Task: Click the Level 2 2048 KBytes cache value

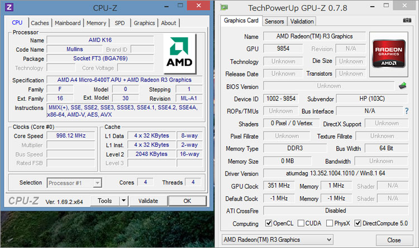Action: tap(151, 154)
